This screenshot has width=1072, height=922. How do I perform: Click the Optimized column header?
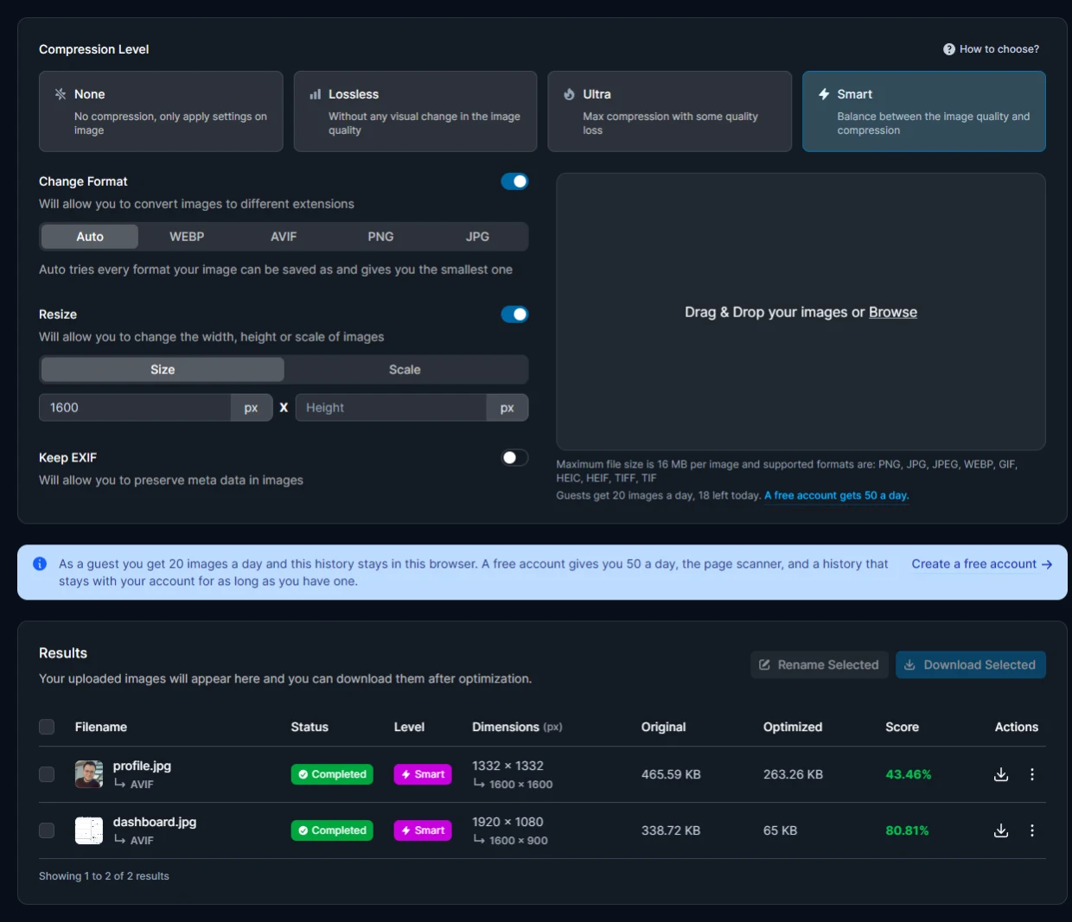[x=793, y=727]
